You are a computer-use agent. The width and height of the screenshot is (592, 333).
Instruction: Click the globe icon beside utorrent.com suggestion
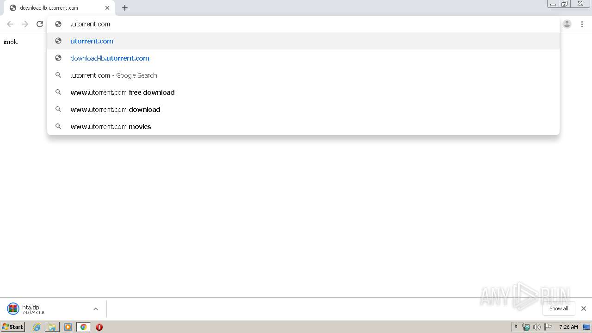[58, 41]
